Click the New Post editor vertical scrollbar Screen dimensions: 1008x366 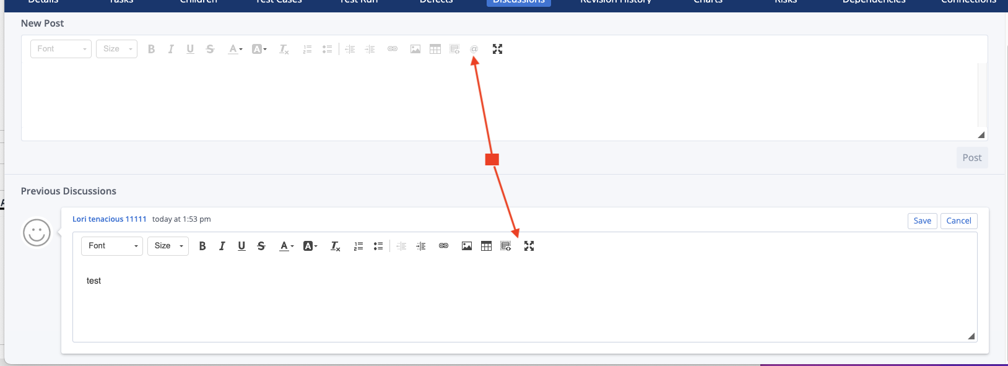982,95
